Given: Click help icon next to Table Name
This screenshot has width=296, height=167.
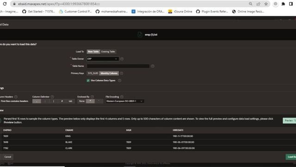Looking at the screenshot, I should 153,66.
